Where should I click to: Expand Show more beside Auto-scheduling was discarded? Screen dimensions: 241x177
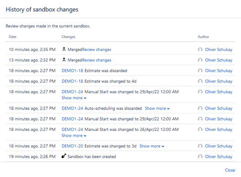pyautogui.click(x=157, y=108)
